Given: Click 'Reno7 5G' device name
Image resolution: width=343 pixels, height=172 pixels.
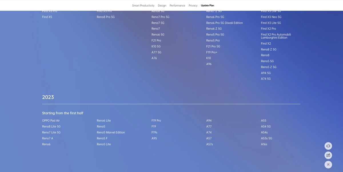Looking at the screenshot, I should pyautogui.click(x=158, y=23).
